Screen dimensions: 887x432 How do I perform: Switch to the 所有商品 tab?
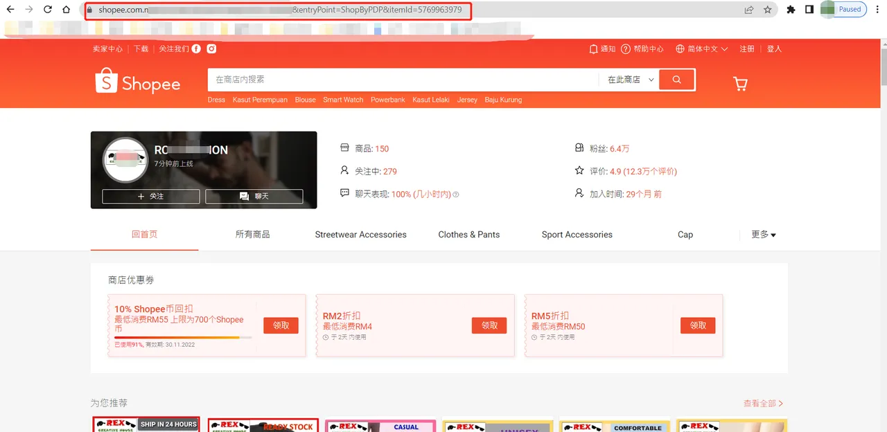coord(252,234)
